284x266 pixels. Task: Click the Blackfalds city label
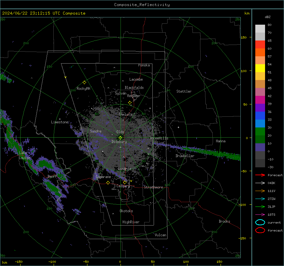134,88
